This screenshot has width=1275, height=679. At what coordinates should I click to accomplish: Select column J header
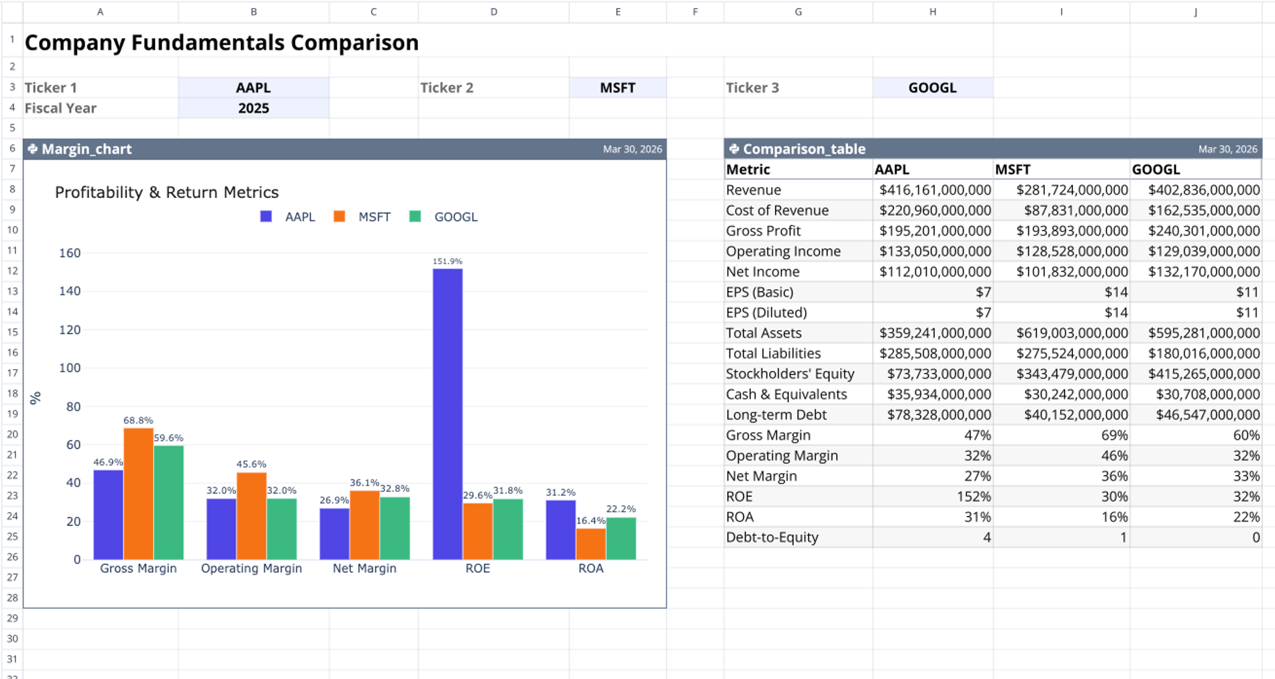pos(1196,12)
